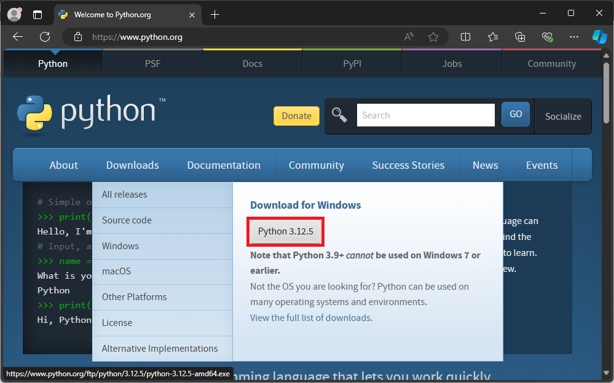Viewport: 614px width, 383px height.
Task: View site information lock icon
Action: [x=78, y=37]
